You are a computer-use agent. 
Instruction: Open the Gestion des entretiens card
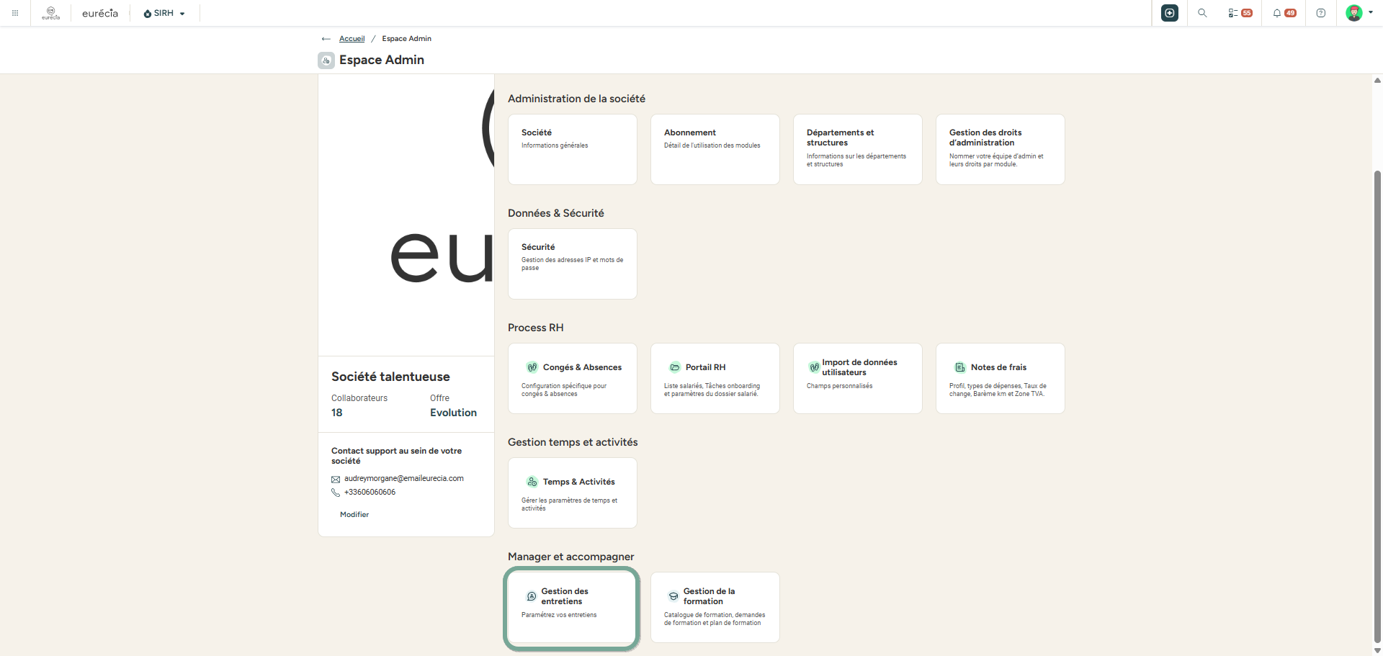[x=573, y=607]
